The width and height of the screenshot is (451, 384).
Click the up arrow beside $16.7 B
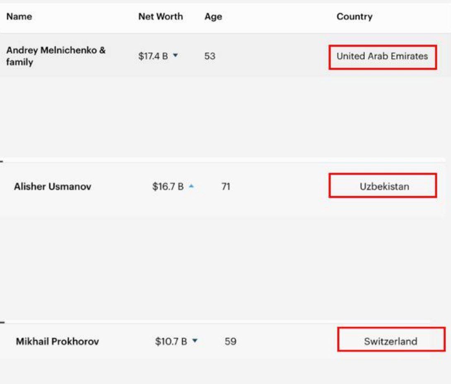tap(191, 187)
